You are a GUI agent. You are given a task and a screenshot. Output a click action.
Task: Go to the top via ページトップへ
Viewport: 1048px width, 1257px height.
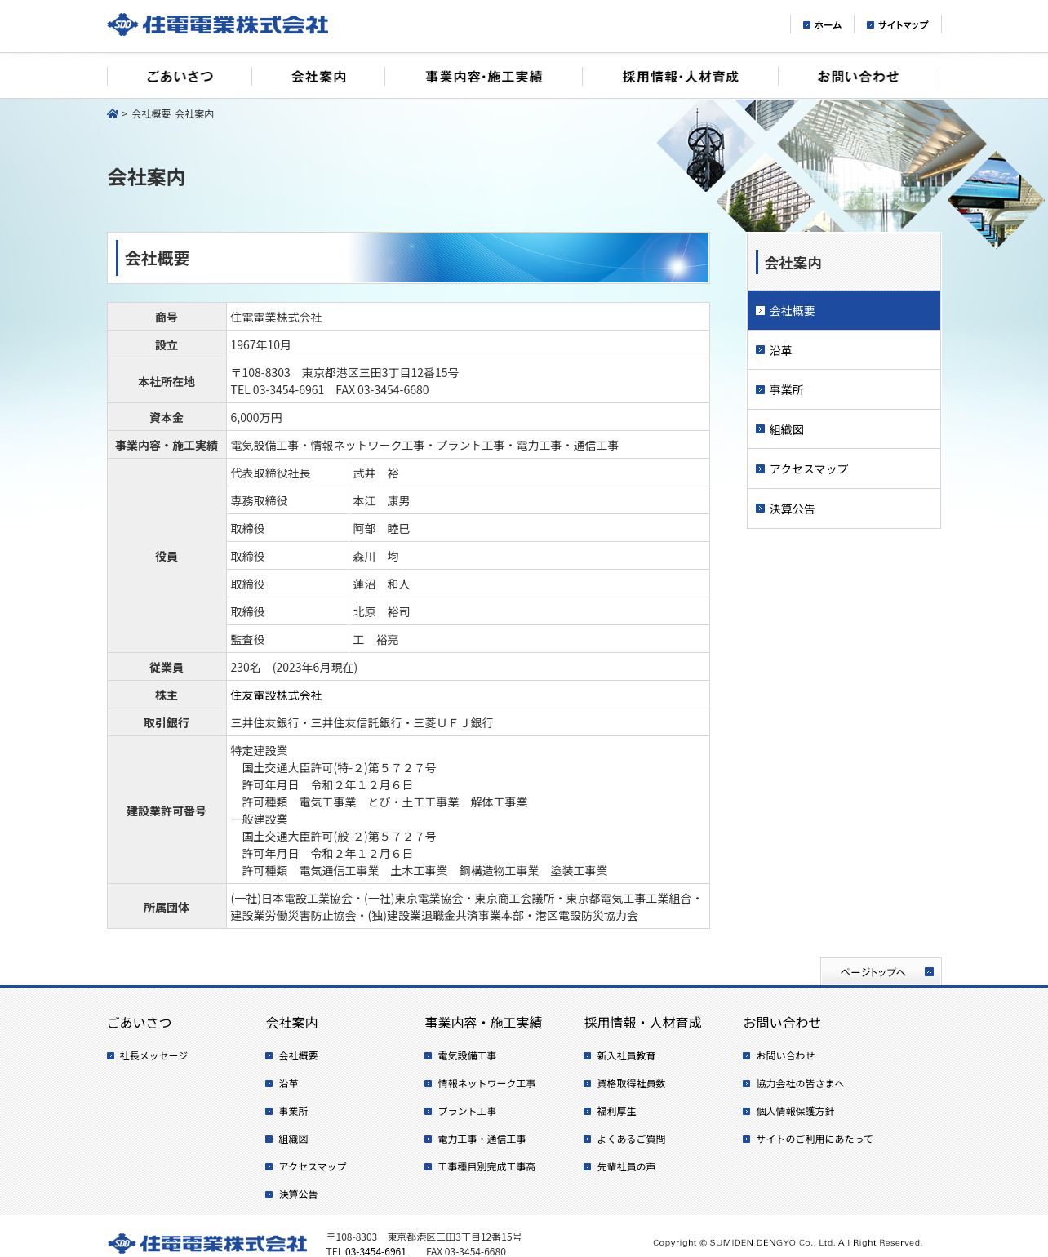point(881,971)
